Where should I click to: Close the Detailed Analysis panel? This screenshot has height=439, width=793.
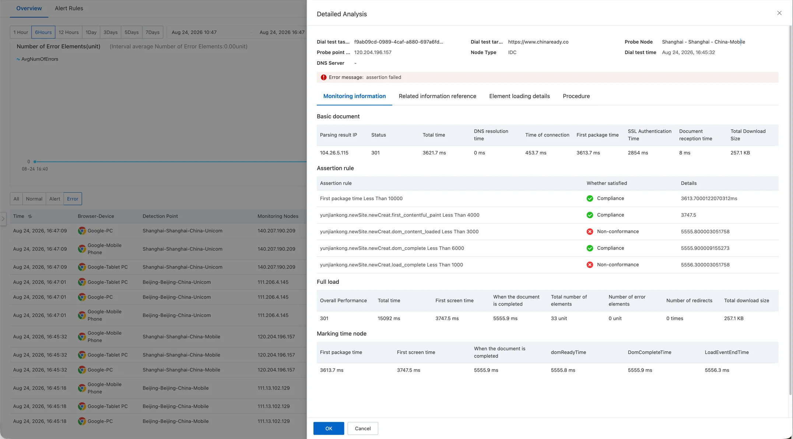[779, 13]
